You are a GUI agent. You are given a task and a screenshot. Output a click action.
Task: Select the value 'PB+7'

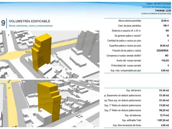pos(166,26)
